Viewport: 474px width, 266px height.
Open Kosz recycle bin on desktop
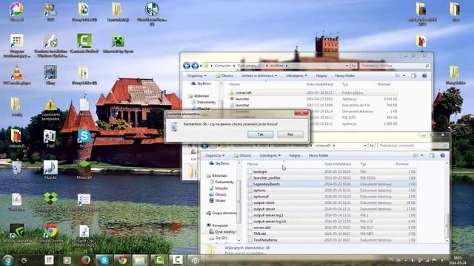click(16, 170)
